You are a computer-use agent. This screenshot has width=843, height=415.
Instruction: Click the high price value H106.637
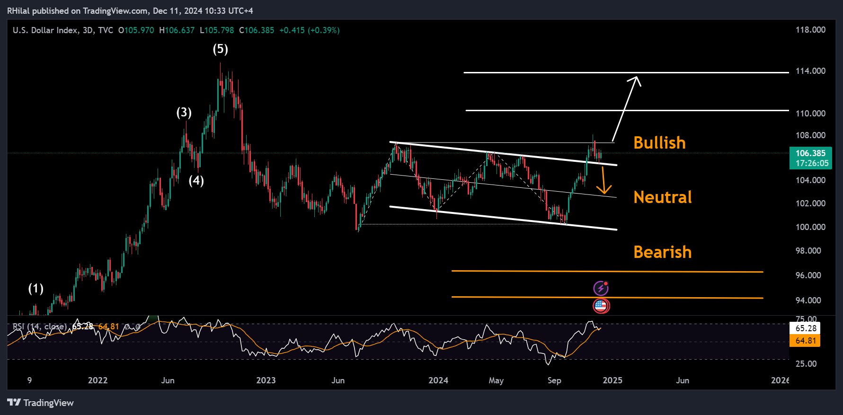177,30
